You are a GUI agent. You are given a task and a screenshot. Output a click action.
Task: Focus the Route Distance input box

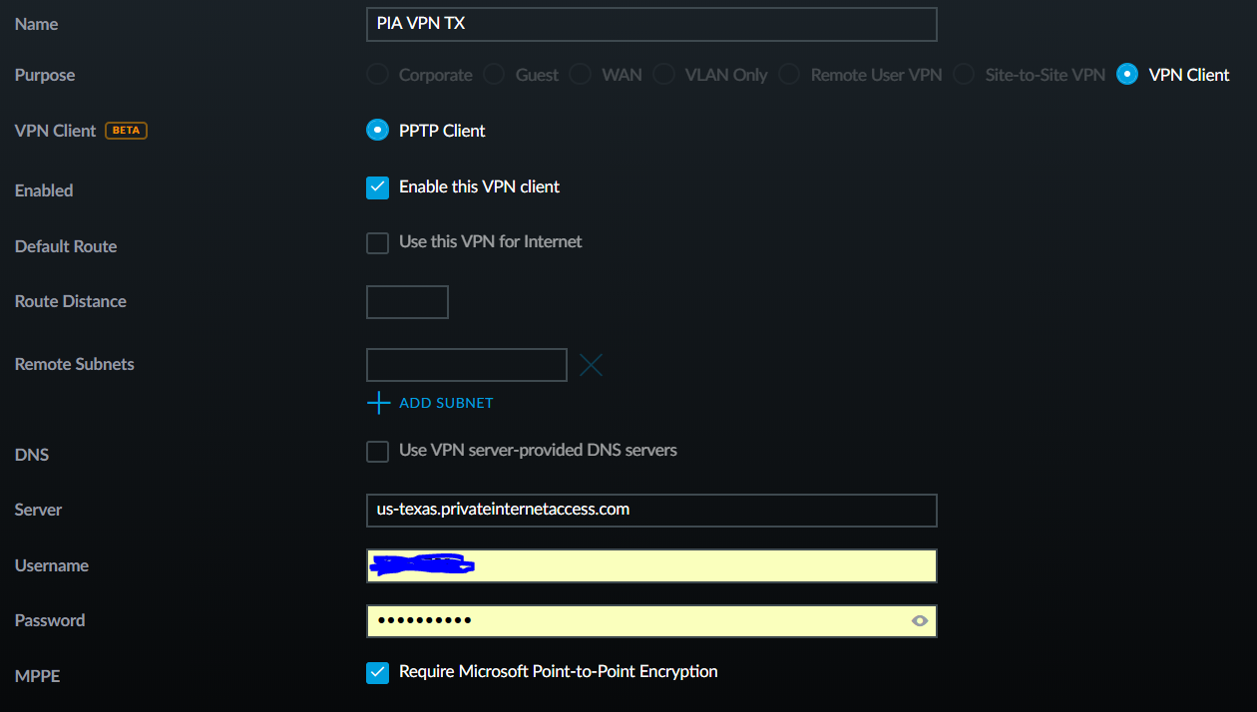pyautogui.click(x=407, y=302)
